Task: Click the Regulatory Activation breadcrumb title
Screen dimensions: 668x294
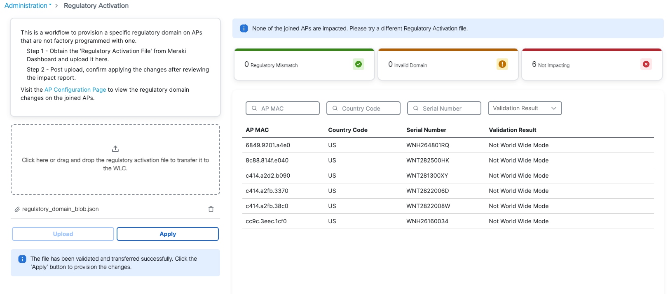Action: (x=96, y=5)
